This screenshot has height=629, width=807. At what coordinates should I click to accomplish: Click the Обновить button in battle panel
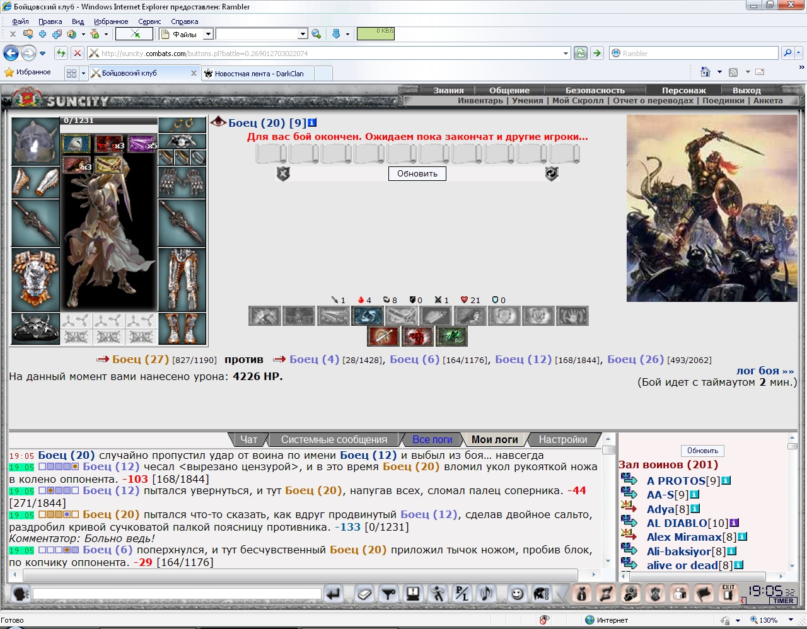pos(417,173)
